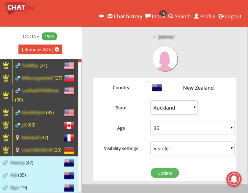Click the exit arrow icon beside Logout

tap(221, 16)
